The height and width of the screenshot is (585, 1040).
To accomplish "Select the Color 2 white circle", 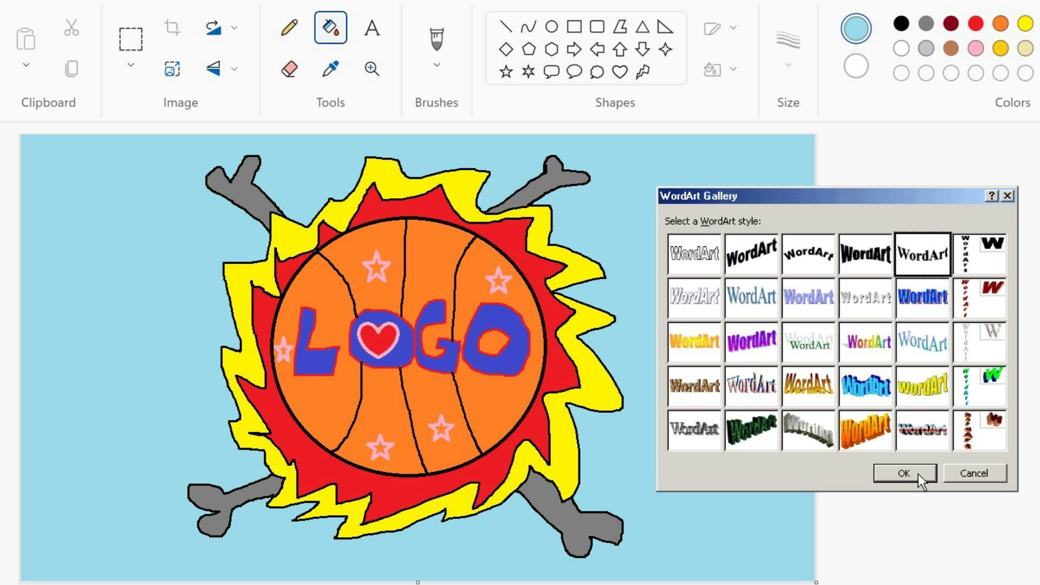I will tap(856, 66).
